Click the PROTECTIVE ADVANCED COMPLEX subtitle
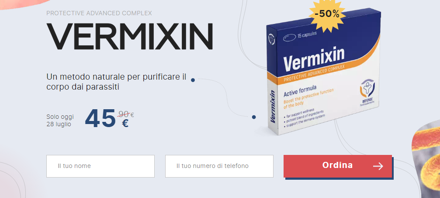This screenshot has width=440, height=198. 99,13
